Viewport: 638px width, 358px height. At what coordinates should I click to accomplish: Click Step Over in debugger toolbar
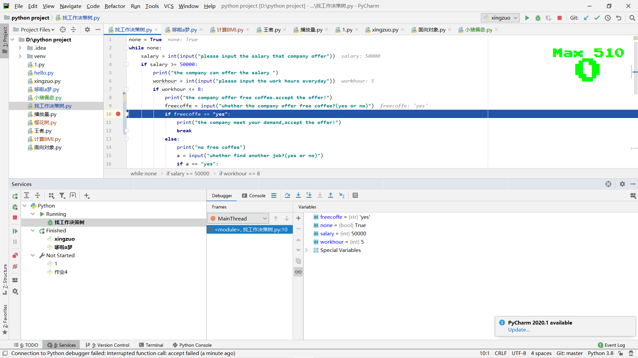point(287,195)
